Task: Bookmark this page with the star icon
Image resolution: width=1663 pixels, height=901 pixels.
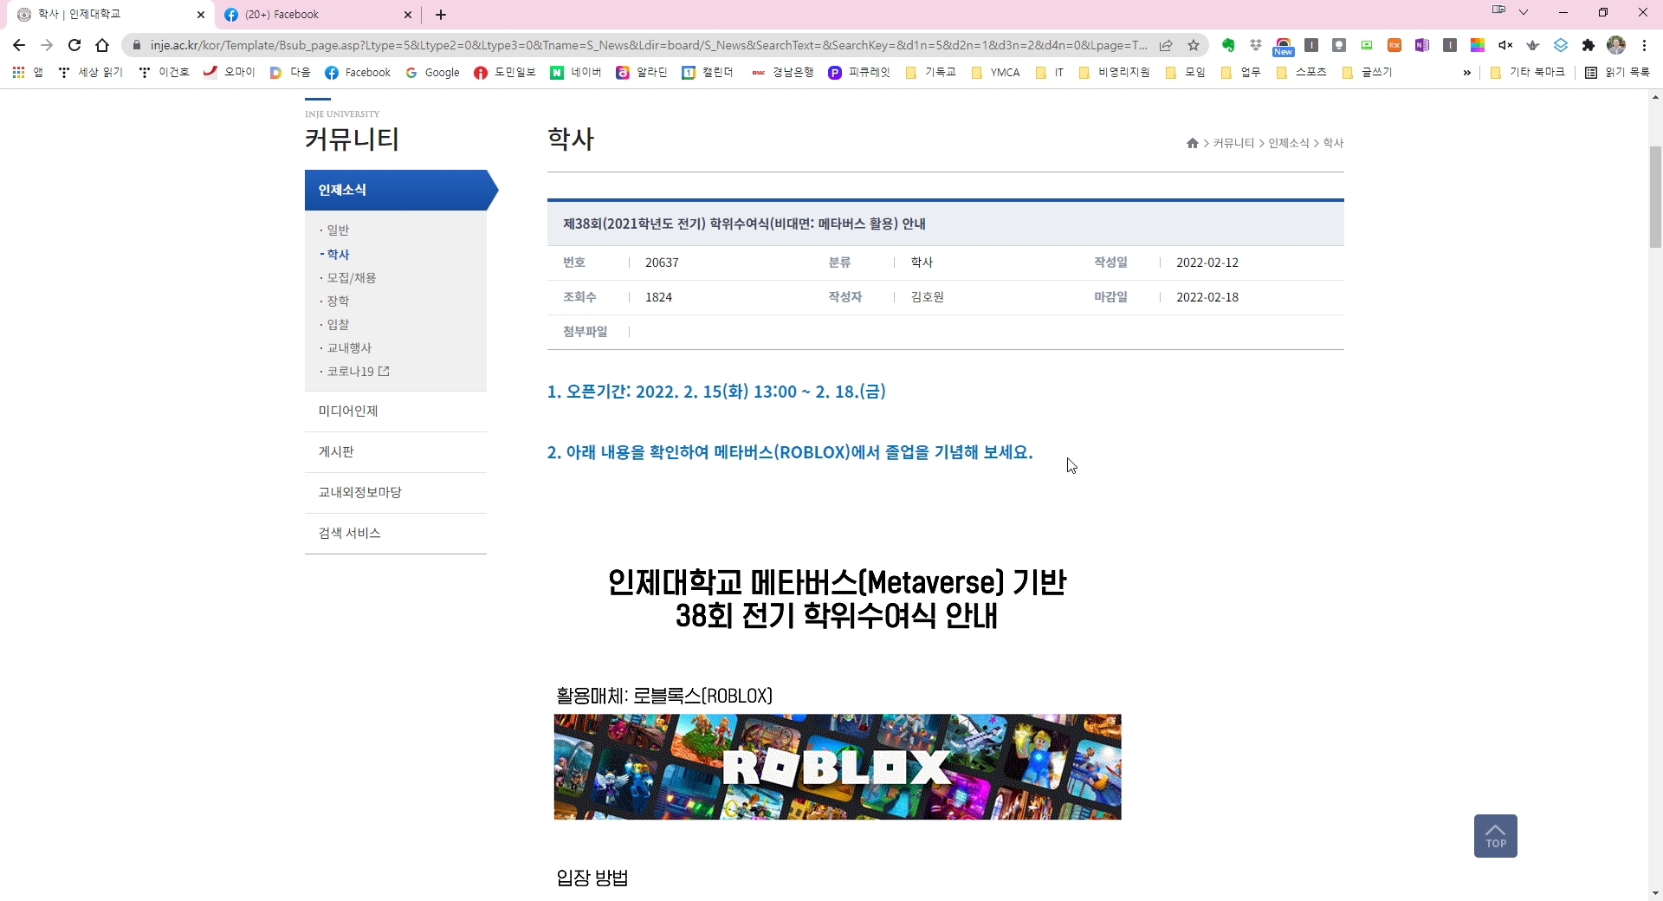Action: coord(1193,45)
